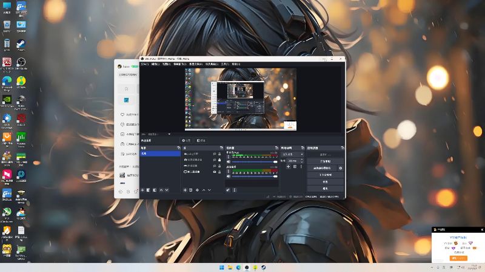Expand hidden system tray icons
Viewport: 485px width, 272px height.
pos(432,267)
